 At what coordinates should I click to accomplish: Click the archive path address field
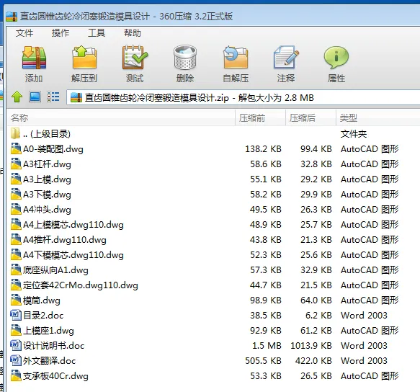click(243, 97)
